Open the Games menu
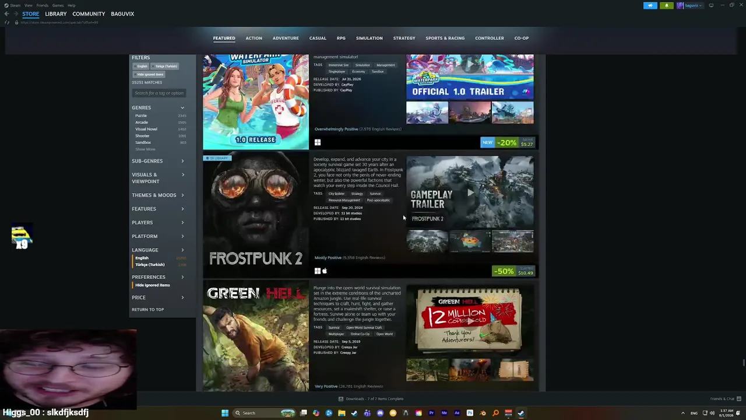The height and width of the screenshot is (420, 746). point(58,5)
